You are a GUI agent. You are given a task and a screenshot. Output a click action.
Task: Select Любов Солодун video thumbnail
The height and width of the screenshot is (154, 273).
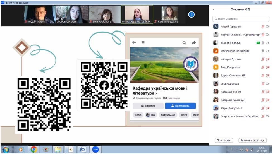[x=72, y=15]
